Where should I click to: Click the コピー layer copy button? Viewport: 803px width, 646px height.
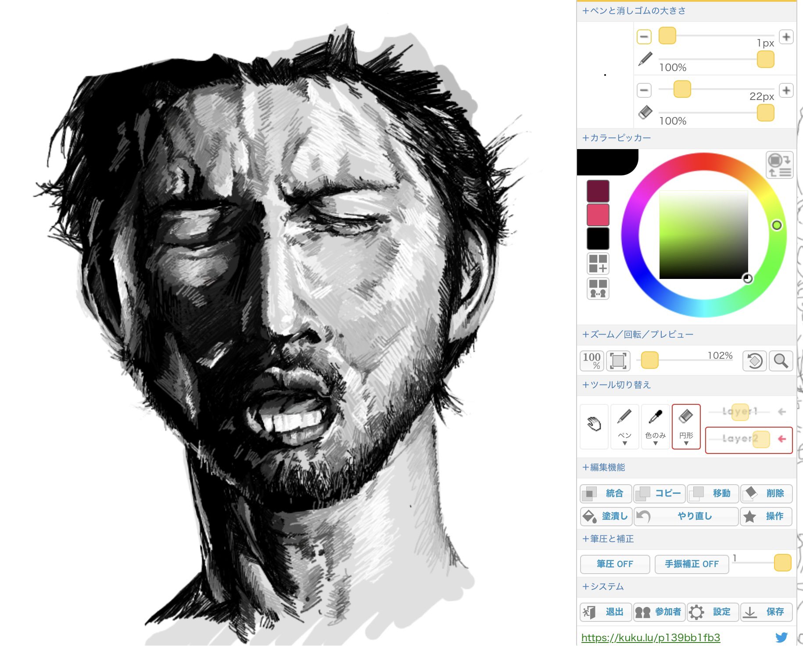659,493
